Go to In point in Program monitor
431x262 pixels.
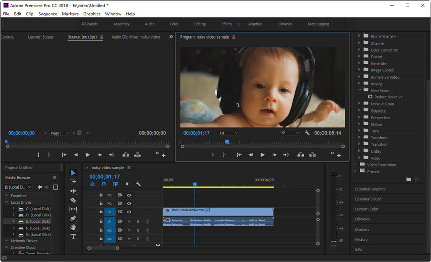[239, 155]
